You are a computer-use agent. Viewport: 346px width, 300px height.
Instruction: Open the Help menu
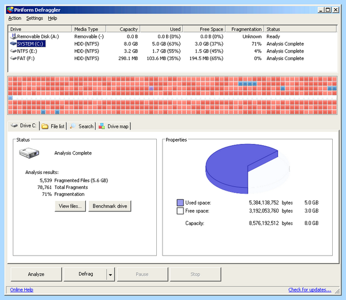click(52, 18)
